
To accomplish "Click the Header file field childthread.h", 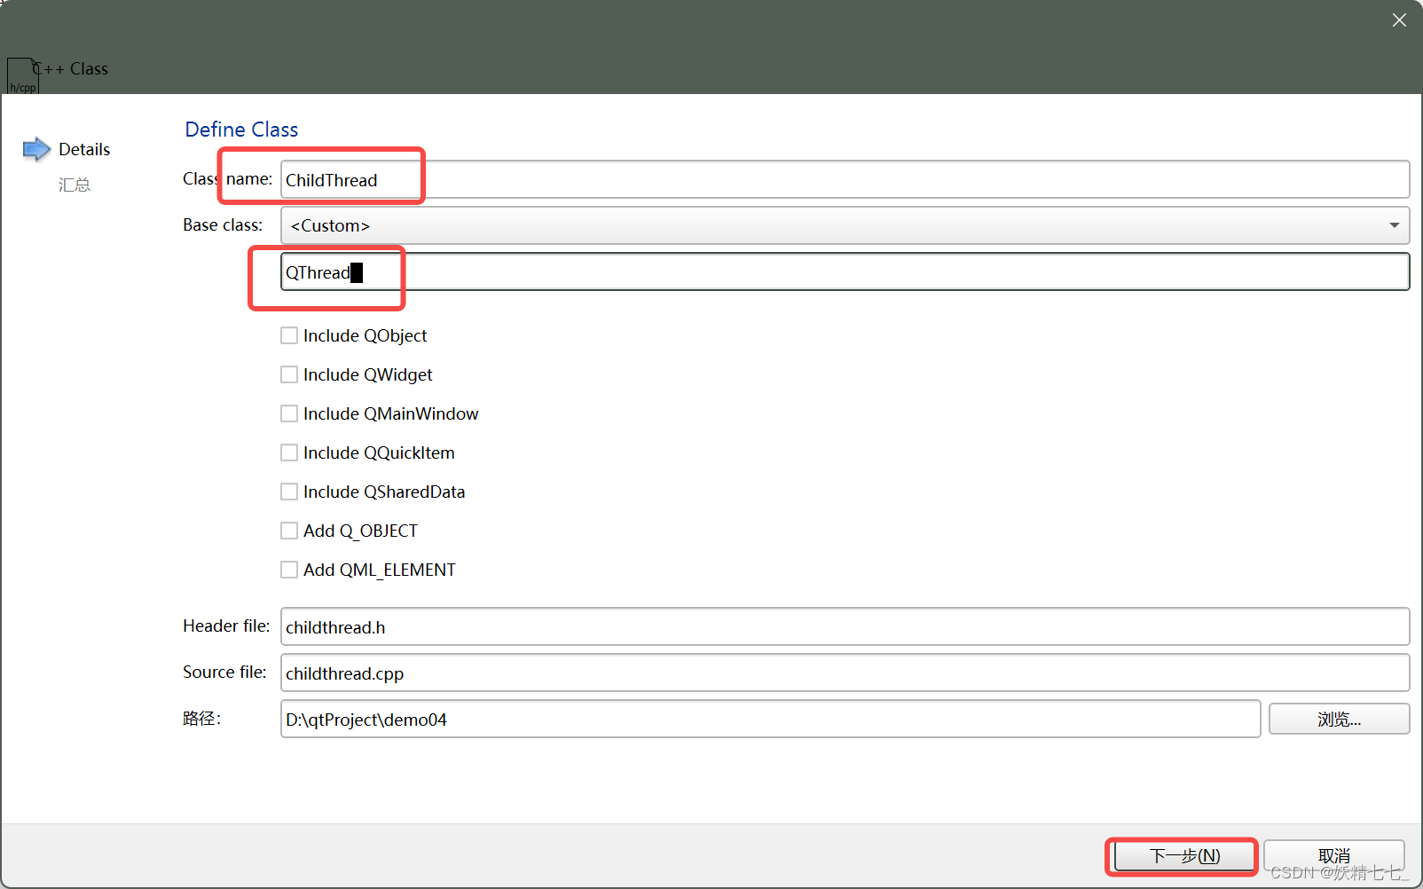I will click(845, 626).
